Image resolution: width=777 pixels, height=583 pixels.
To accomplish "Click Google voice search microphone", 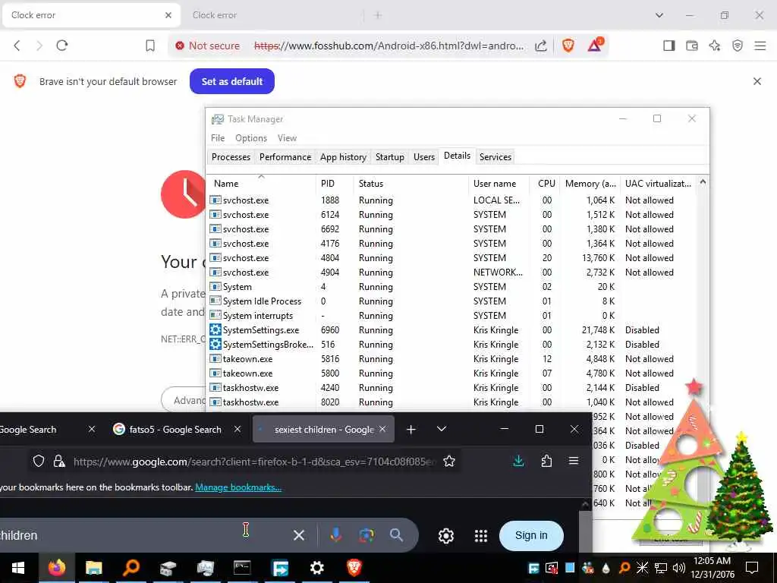I will tap(336, 535).
